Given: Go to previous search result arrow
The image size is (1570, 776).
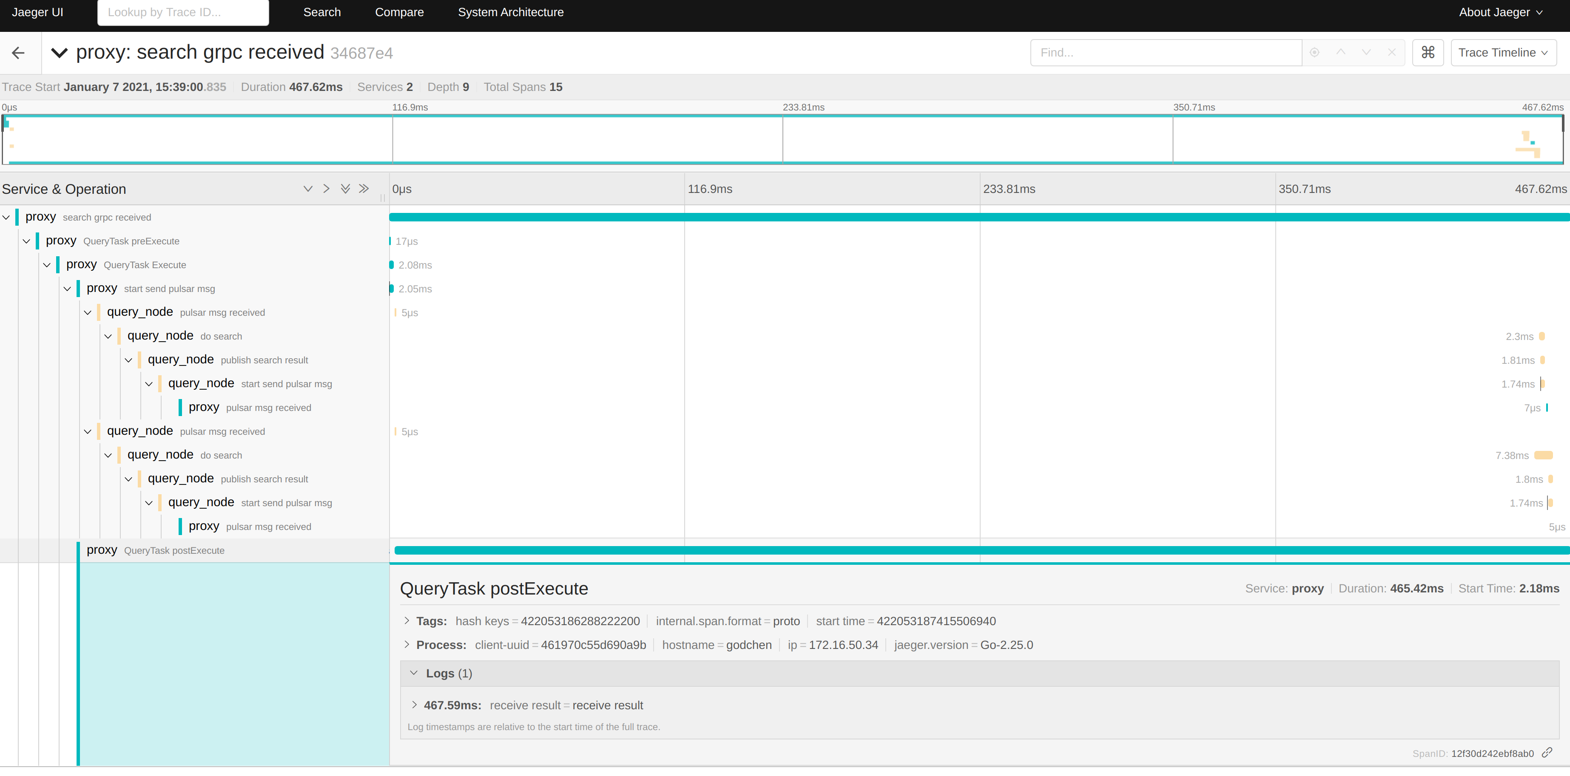Looking at the screenshot, I should 1341,52.
